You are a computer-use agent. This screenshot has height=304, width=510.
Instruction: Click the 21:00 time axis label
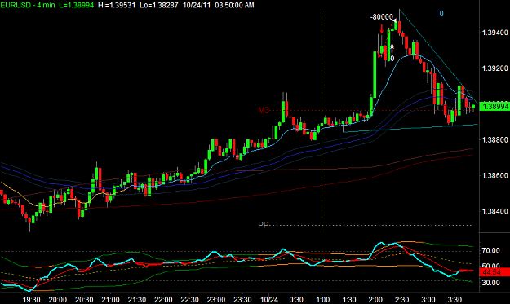tap(110, 299)
